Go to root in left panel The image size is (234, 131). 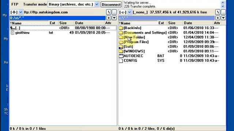point(109,12)
